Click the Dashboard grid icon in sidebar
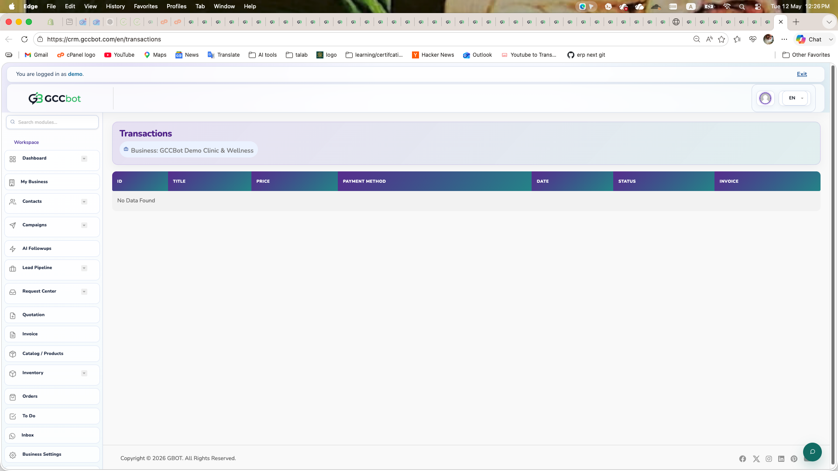 pyautogui.click(x=13, y=159)
